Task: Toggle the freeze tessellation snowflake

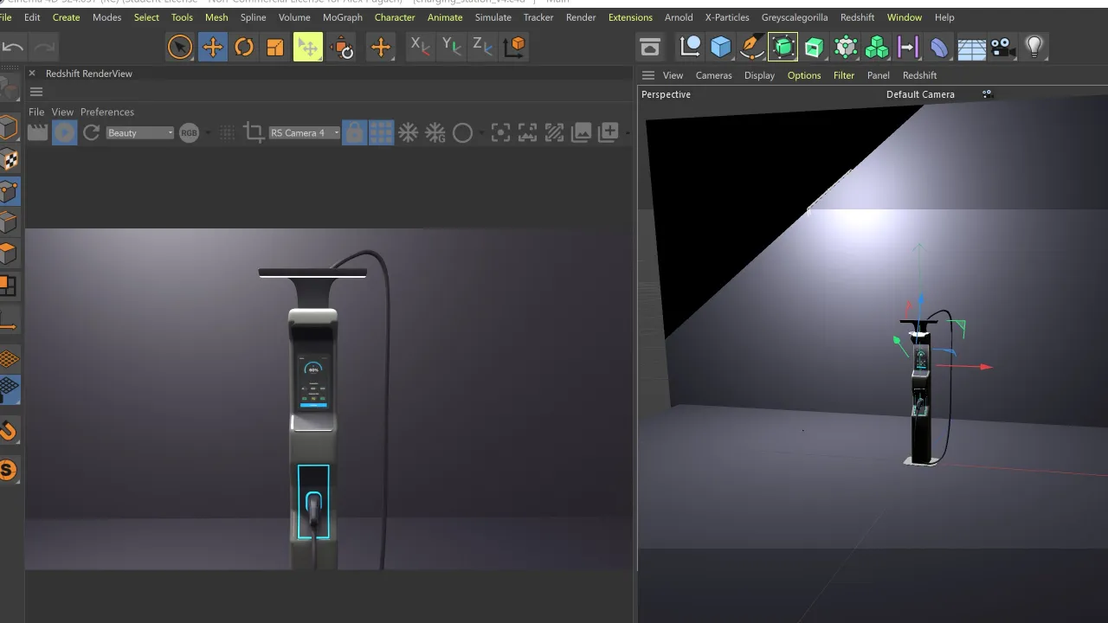Action: pos(408,132)
